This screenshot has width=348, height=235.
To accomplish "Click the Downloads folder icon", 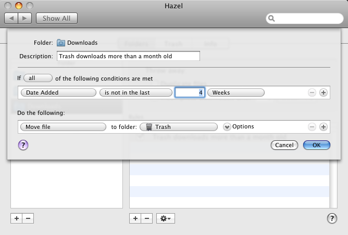I will pyautogui.click(x=60, y=43).
